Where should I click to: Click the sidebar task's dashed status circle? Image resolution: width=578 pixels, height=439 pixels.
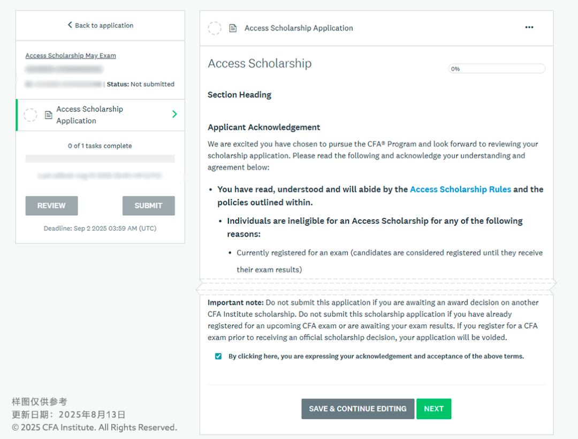click(31, 115)
